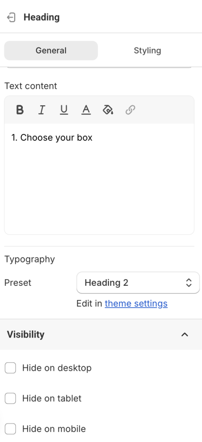Enable Hide on desktop checkbox
202x442 pixels.
click(x=10, y=368)
